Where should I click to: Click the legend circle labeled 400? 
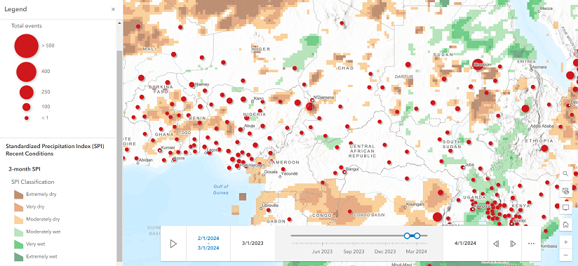pyautogui.click(x=26, y=72)
